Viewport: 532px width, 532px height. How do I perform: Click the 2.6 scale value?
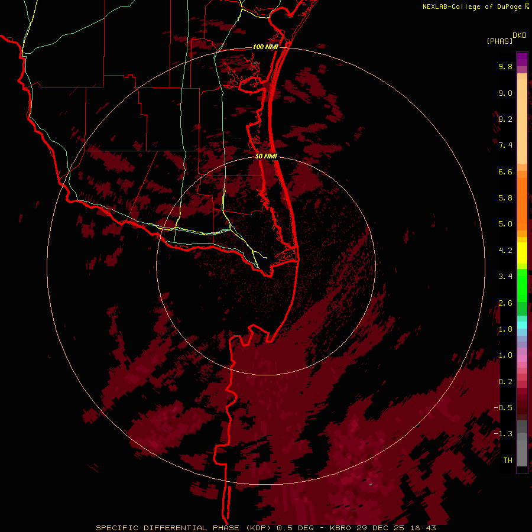click(x=505, y=303)
